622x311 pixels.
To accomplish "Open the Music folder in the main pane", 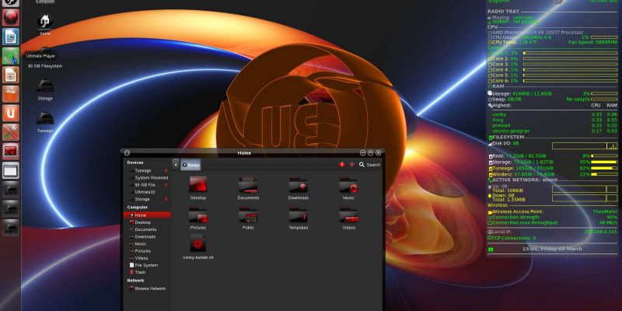I will (x=348, y=188).
